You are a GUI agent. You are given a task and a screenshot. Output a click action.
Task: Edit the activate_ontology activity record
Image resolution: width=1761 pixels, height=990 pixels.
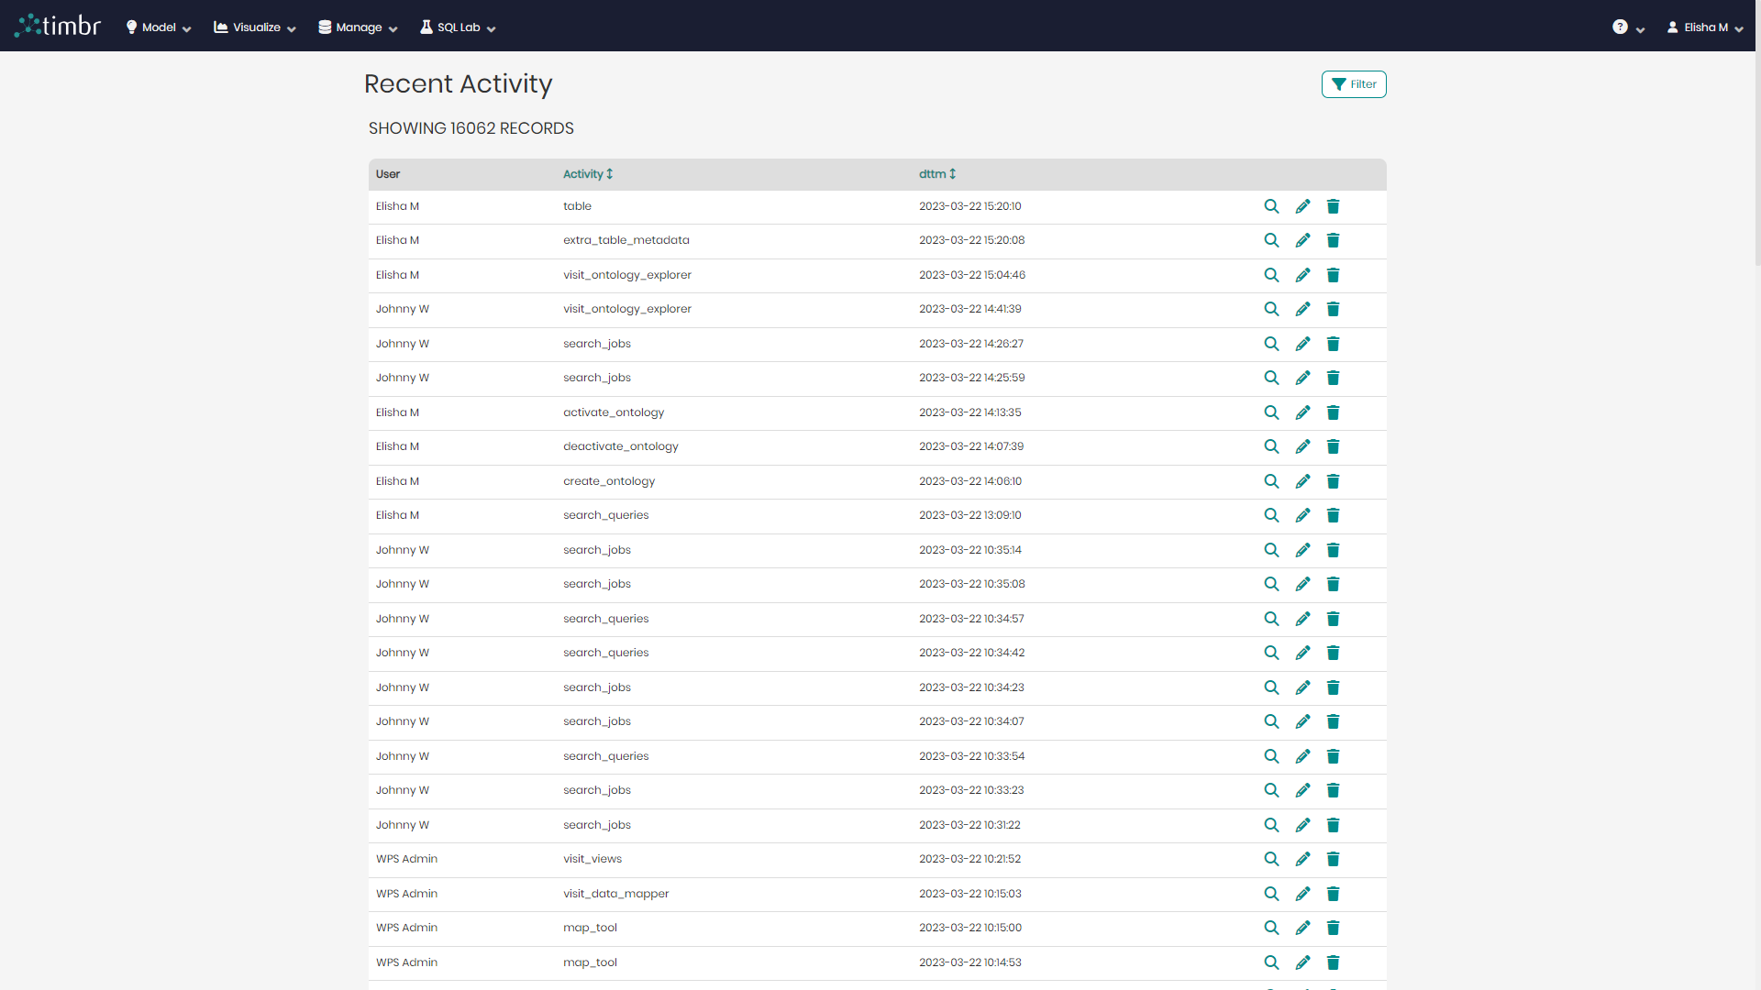[x=1302, y=412]
